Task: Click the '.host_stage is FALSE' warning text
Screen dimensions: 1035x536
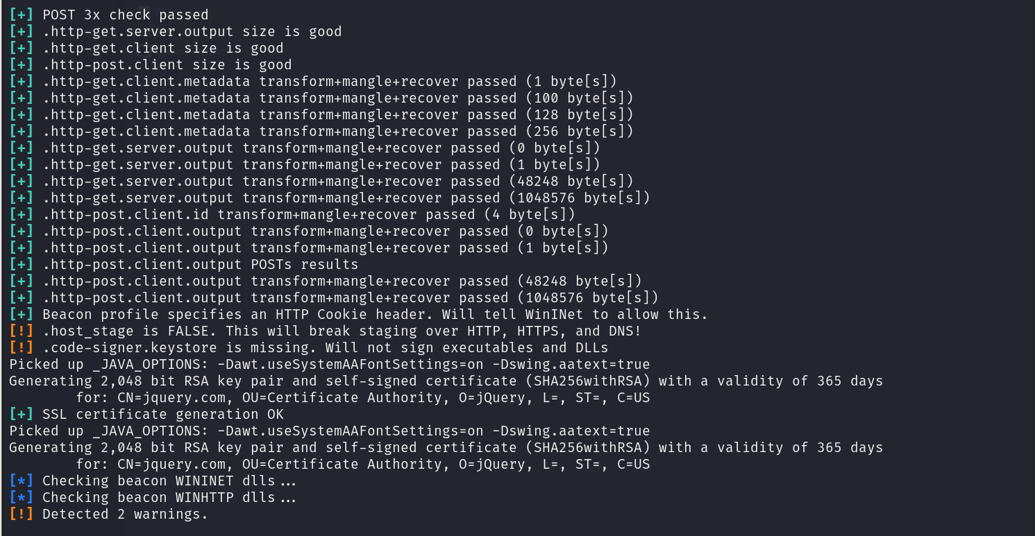Action: pos(342,331)
